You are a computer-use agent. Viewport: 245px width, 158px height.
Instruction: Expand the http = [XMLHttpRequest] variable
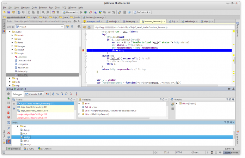79,114
